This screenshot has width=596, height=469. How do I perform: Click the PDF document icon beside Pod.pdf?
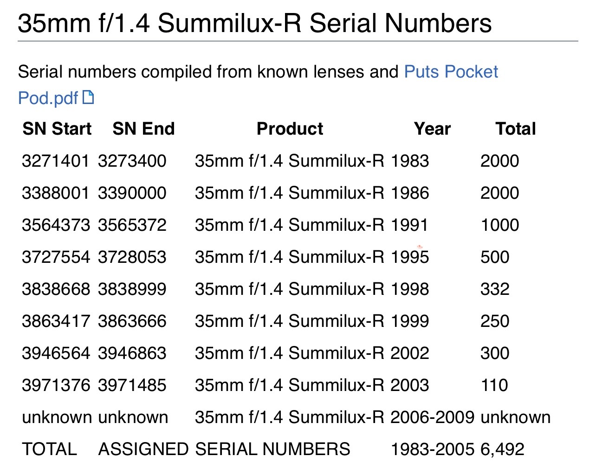click(88, 98)
